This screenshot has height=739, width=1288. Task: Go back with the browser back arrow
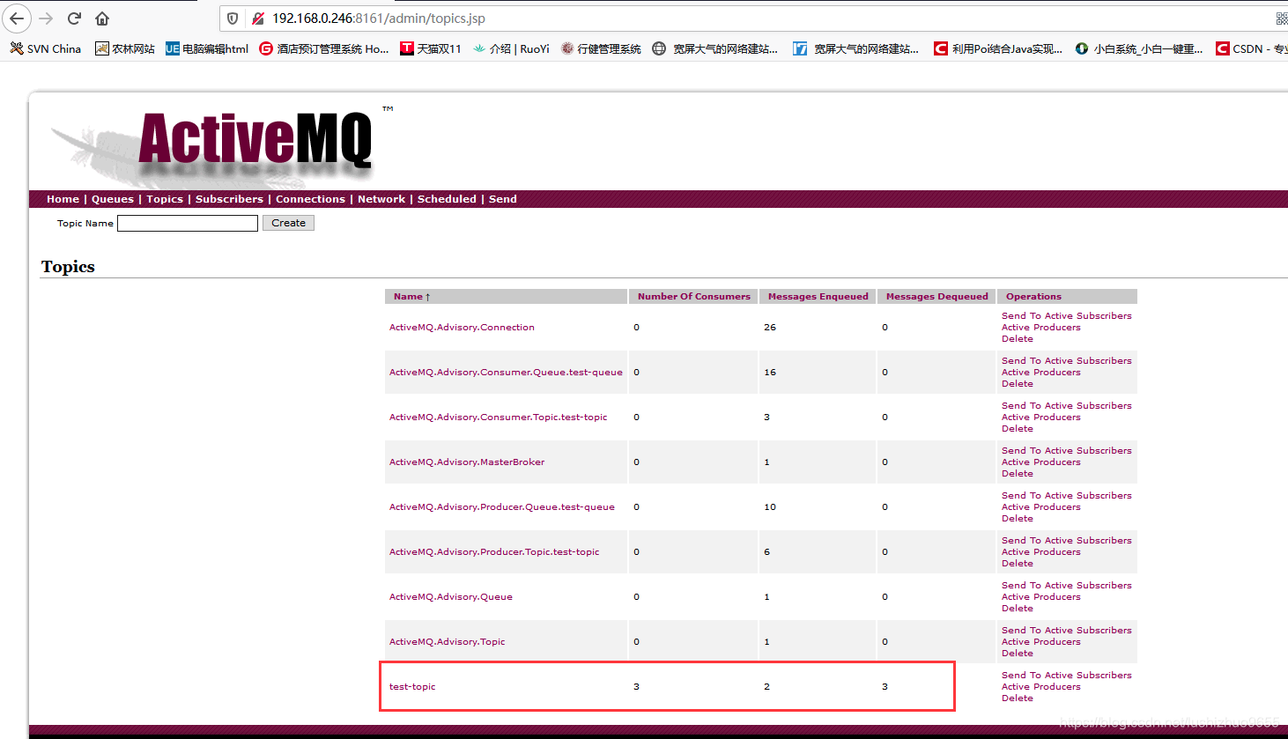pos(17,18)
